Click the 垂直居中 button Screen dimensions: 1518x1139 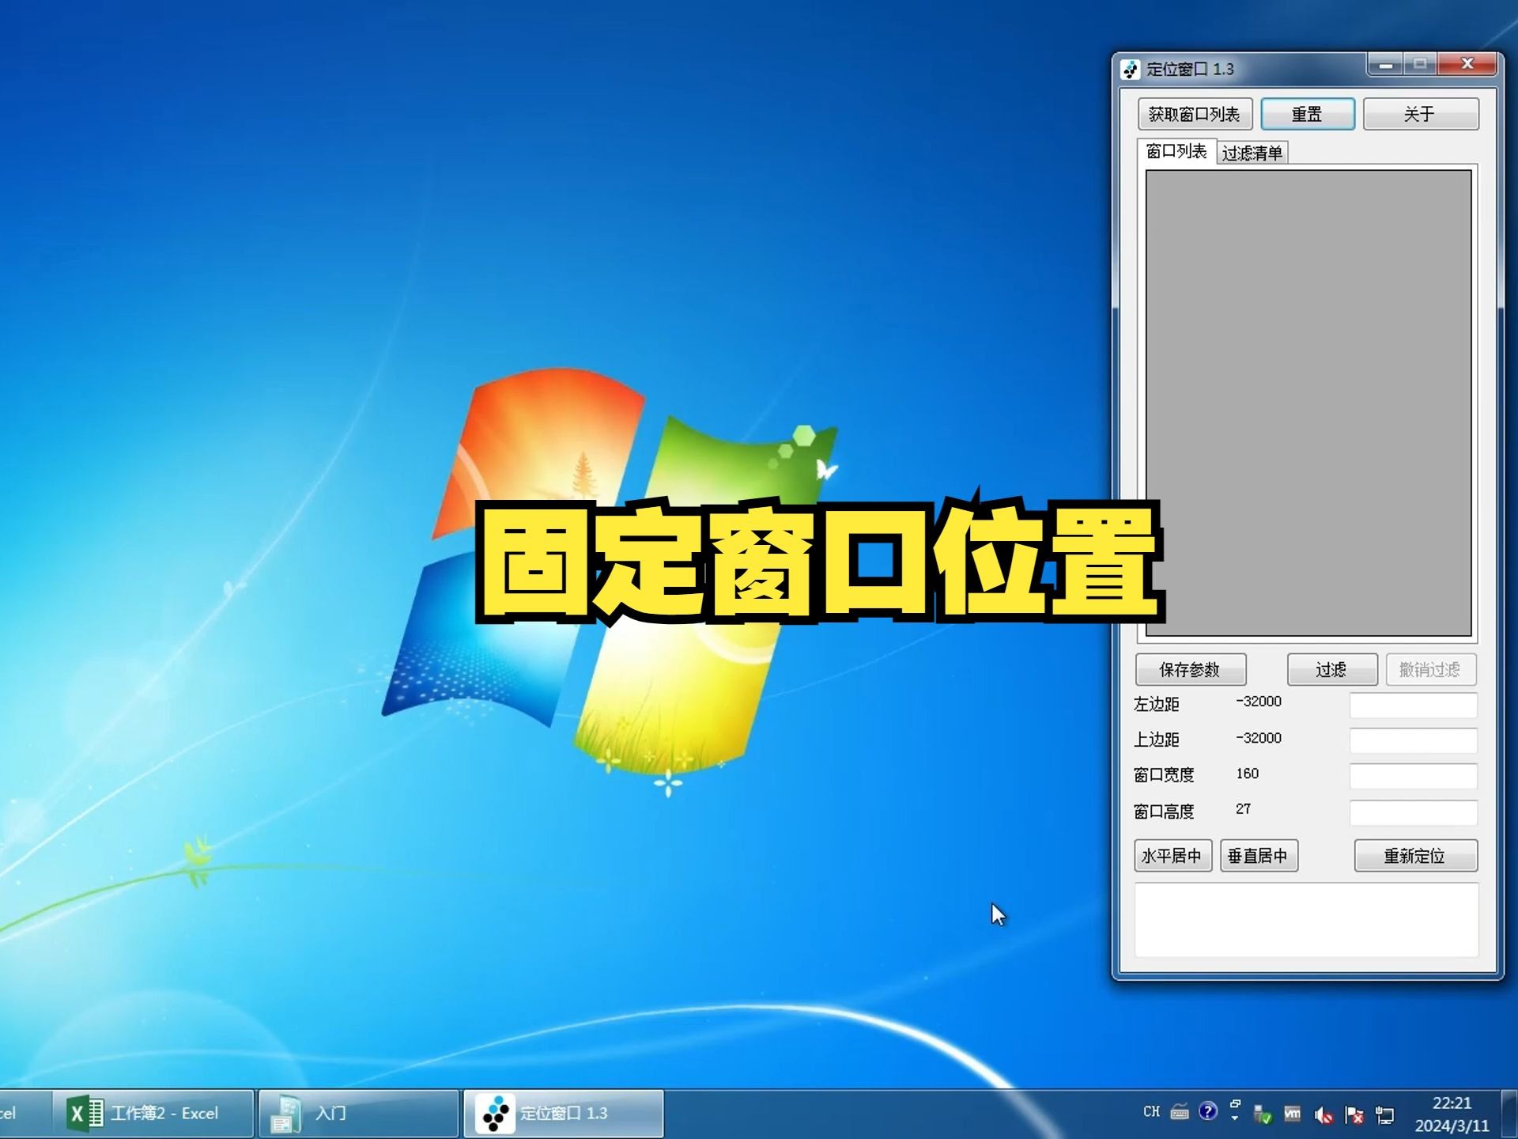tap(1259, 856)
